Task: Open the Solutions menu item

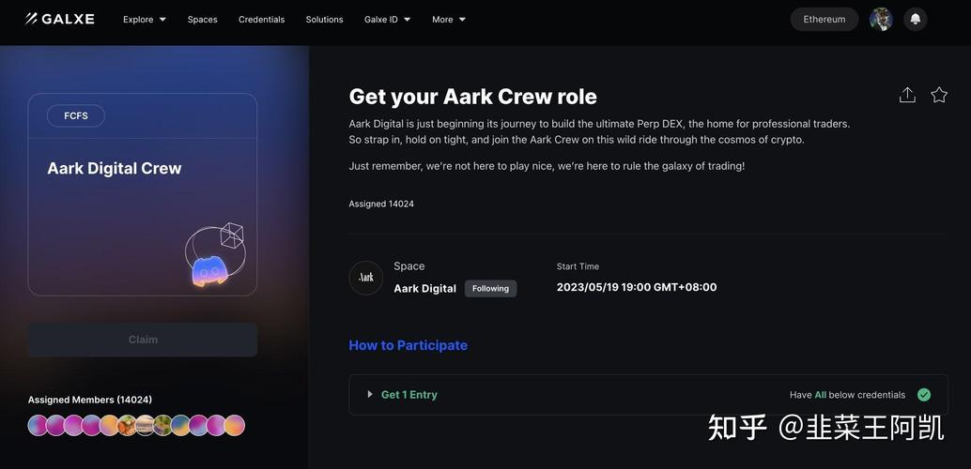Action: pos(325,19)
